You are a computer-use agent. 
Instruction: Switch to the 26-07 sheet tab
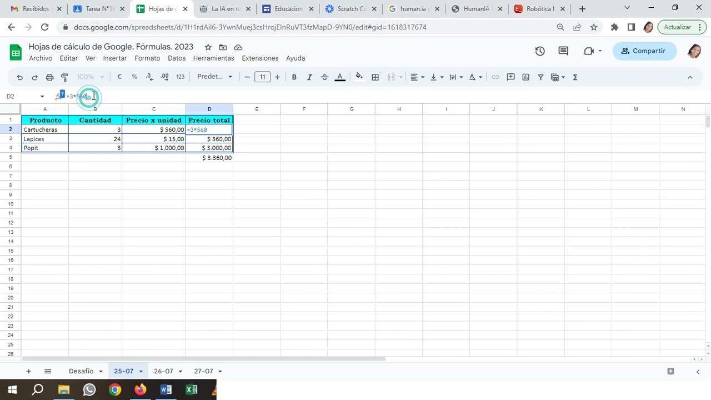[x=163, y=371]
